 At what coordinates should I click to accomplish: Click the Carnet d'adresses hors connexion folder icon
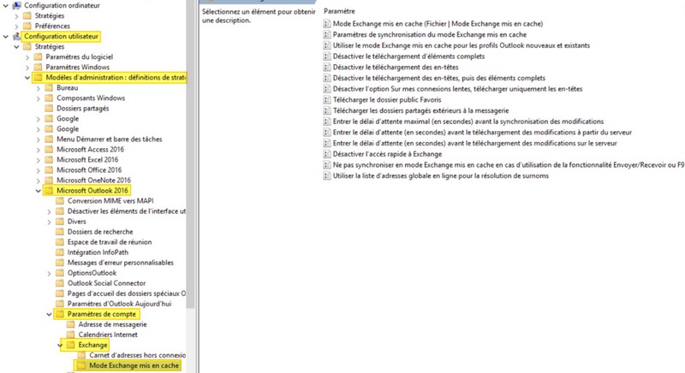(81, 355)
